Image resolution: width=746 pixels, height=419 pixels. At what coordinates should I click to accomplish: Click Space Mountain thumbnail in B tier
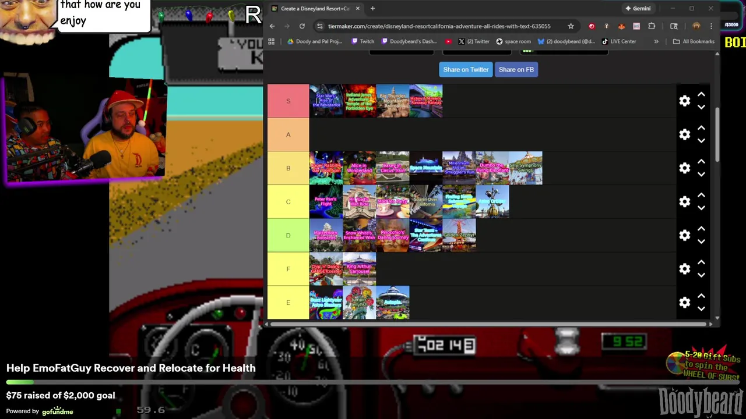[426, 168]
